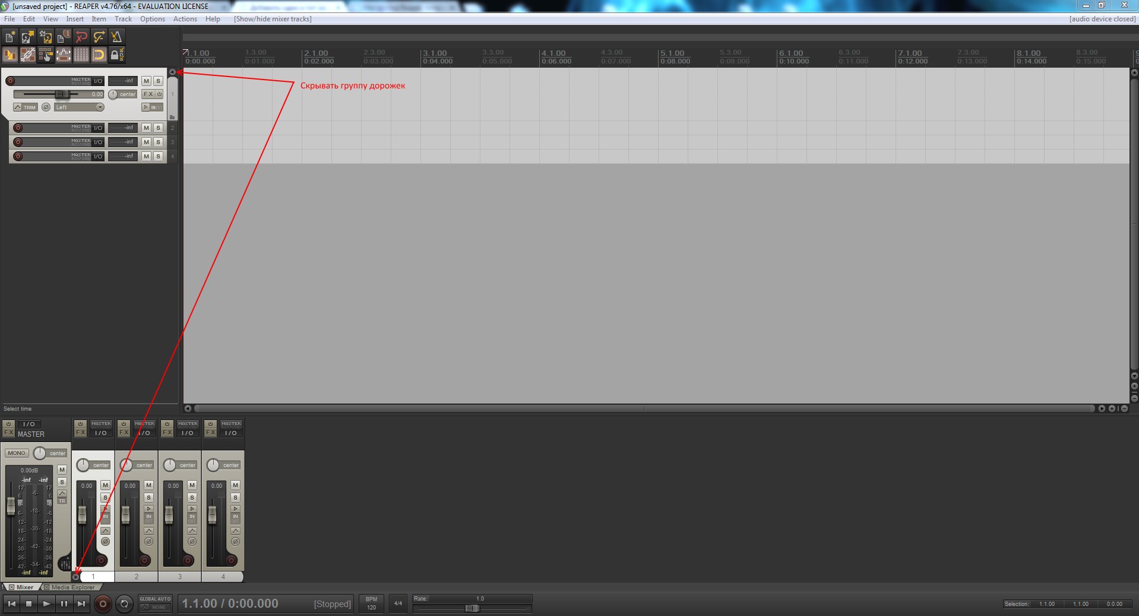Mute track 2 in the track panel
Image resolution: width=1139 pixels, height=616 pixels.
pyautogui.click(x=147, y=128)
